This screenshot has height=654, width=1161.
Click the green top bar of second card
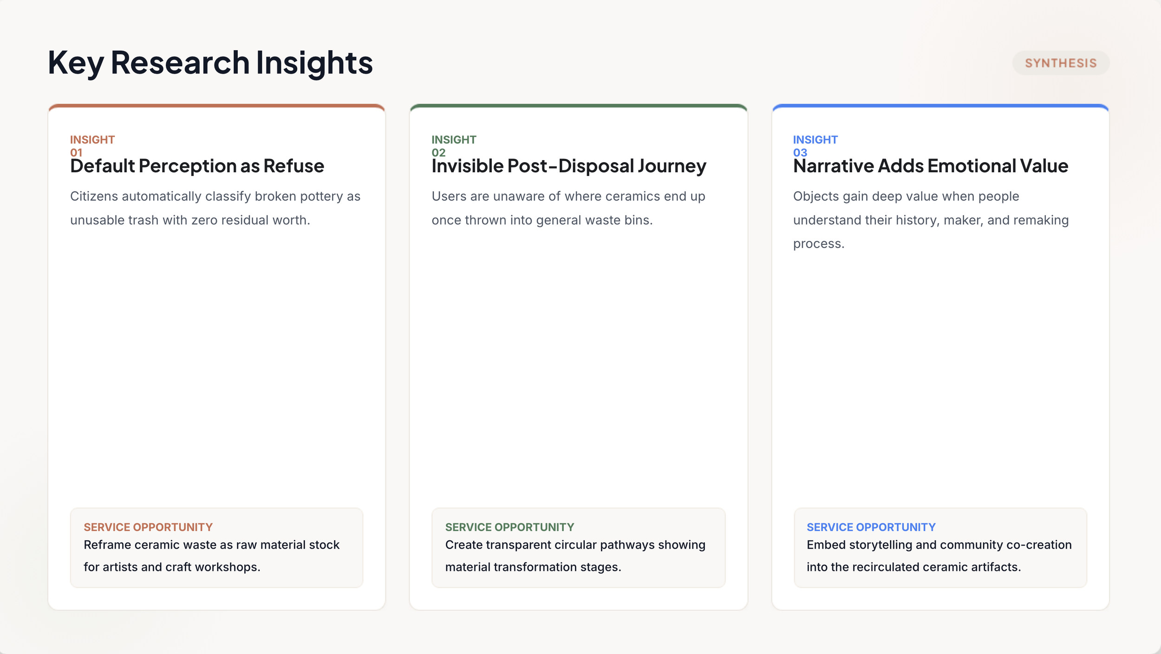579,106
